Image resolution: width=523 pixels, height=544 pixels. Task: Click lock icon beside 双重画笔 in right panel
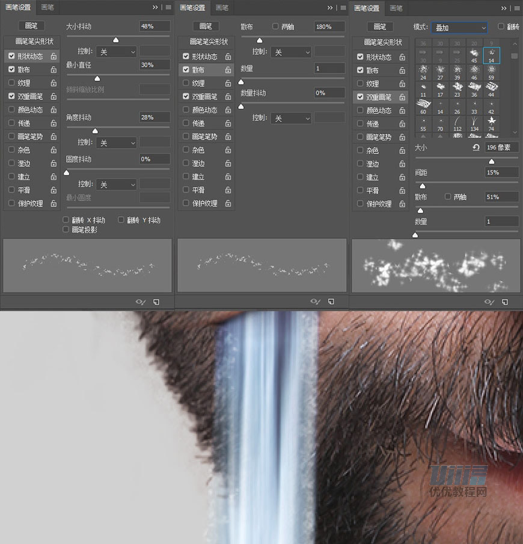[402, 97]
